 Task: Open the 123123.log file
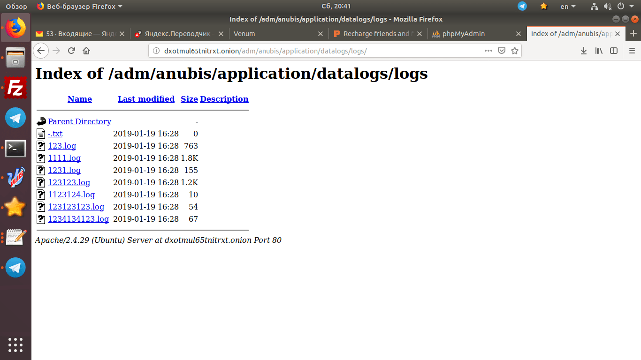[69, 182]
